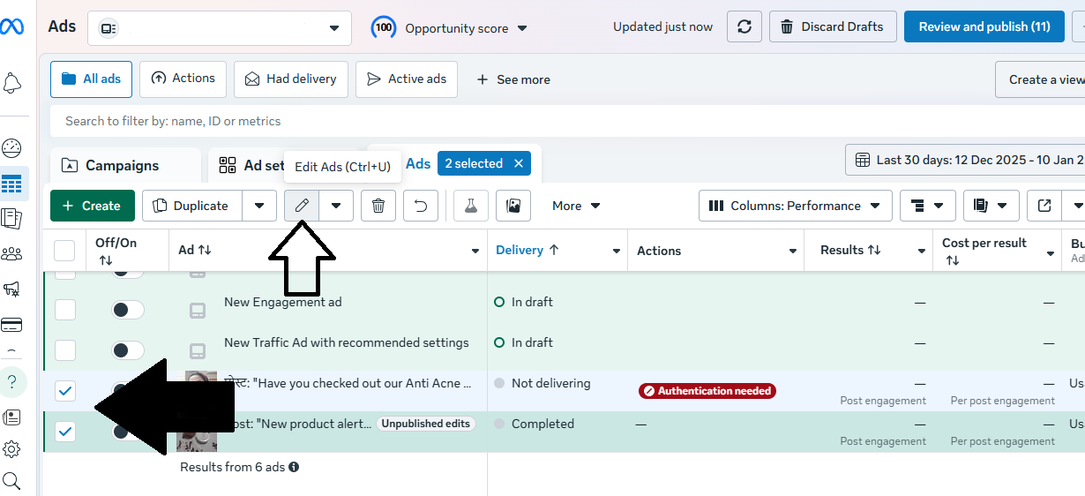The image size is (1085, 496).
Task: Click the search magnifier in sidebar
Action: coord(11,481)
